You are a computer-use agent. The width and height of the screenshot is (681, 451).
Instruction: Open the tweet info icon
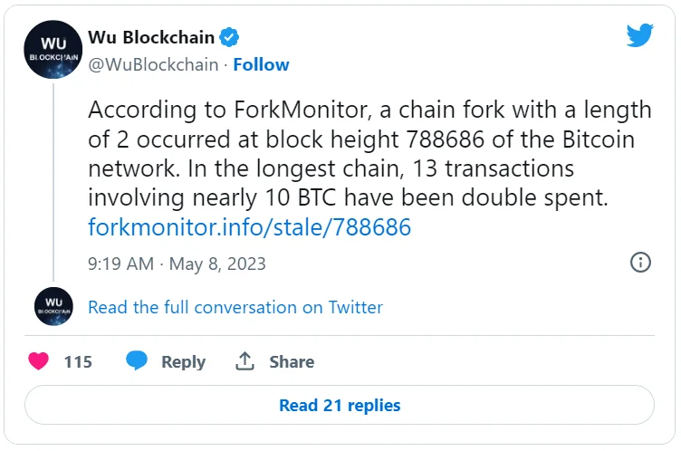[639, 263]
